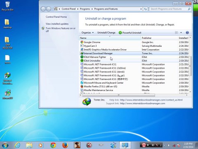Click the 'Intel Corporation' publisher cell
The height and width of the screenshot is (149, 198).
click(x=151, y=50)
